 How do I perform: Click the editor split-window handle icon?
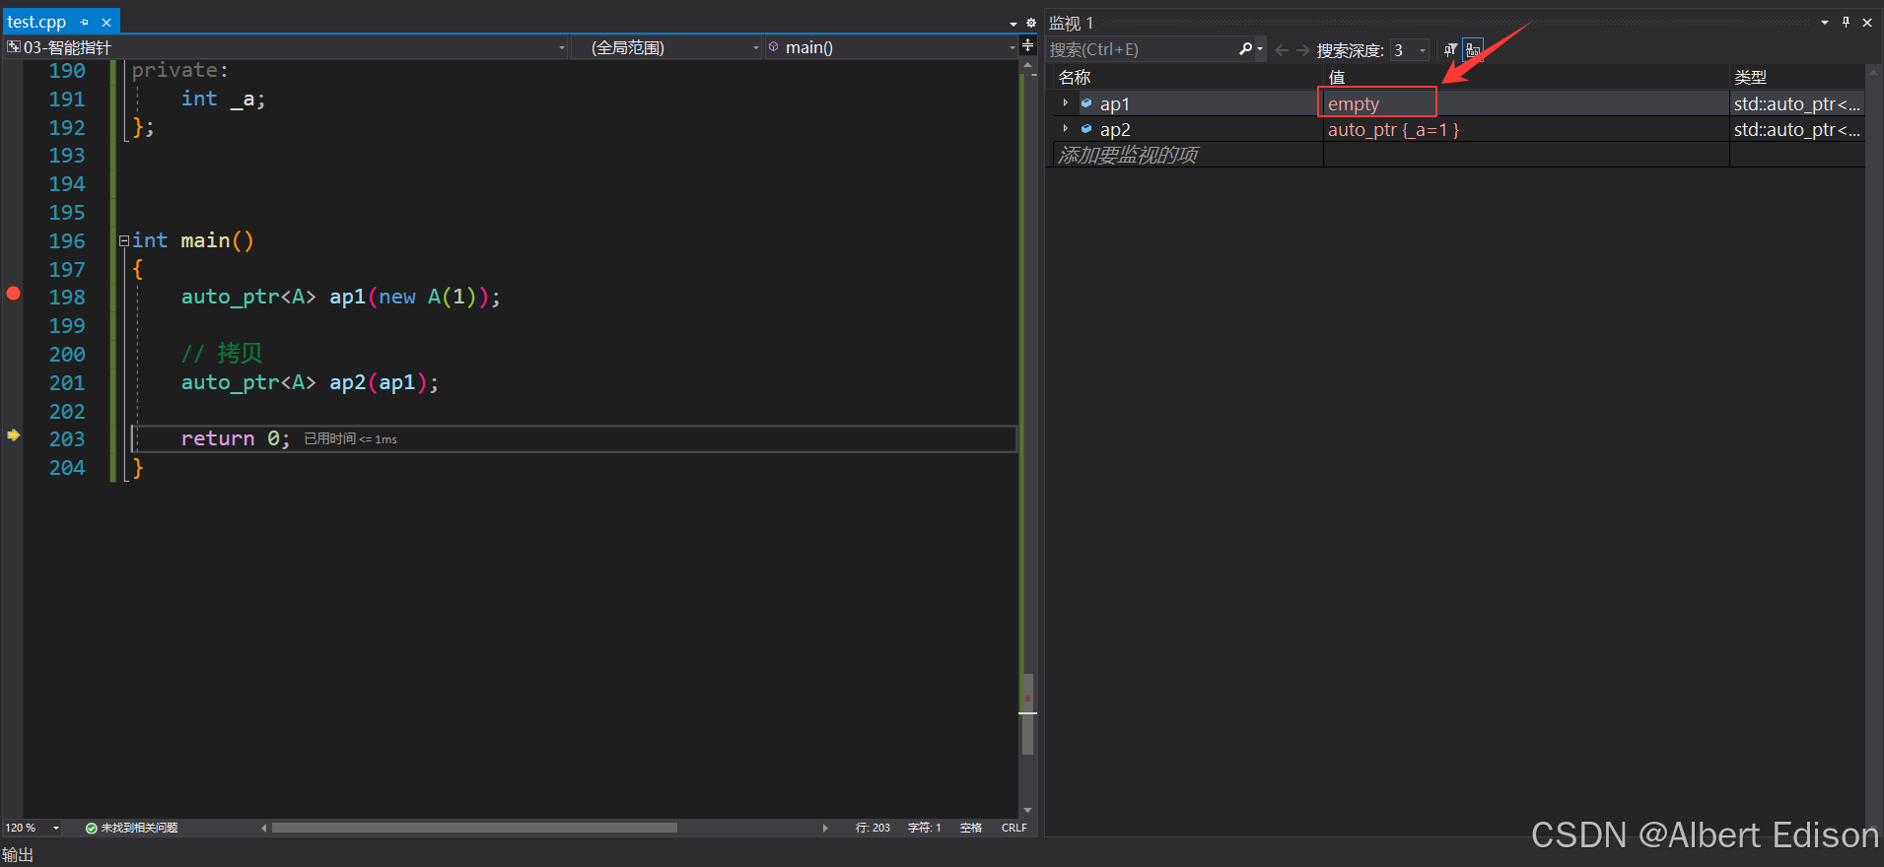[x=1028, y=45]
